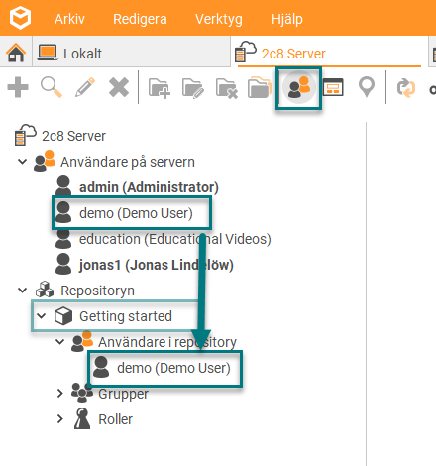Click the magnifying glass search icon
436x466 pixels.
pos(52,87)
